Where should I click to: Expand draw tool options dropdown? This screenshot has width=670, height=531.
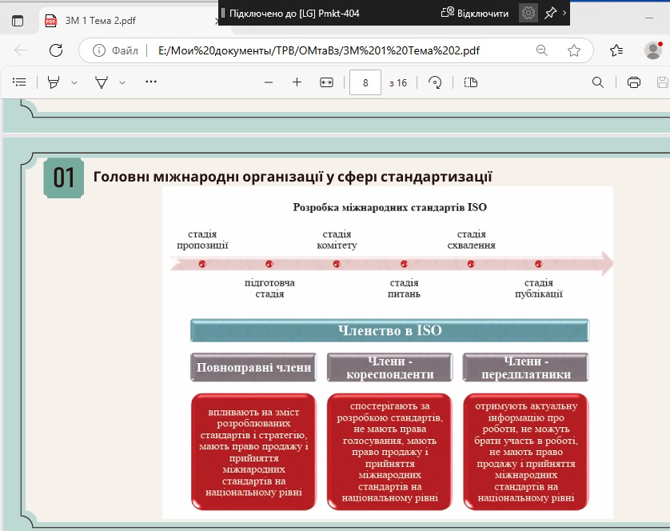click(122, 82)
